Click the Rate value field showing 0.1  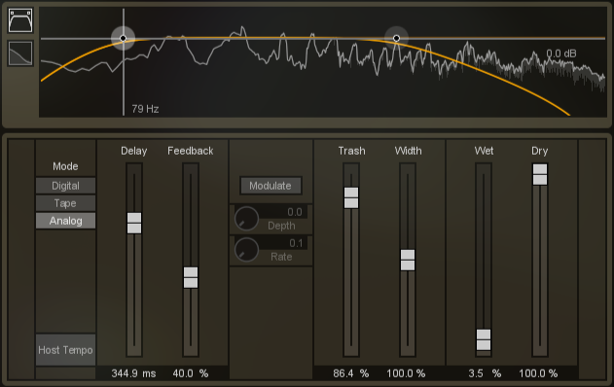click(x=284, y=243)
